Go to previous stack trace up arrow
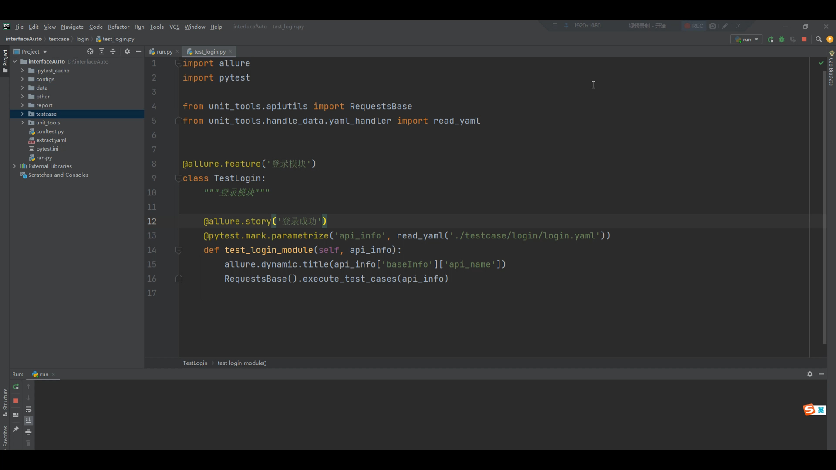This screenshot has height=470, width=836. coord(28,386)
